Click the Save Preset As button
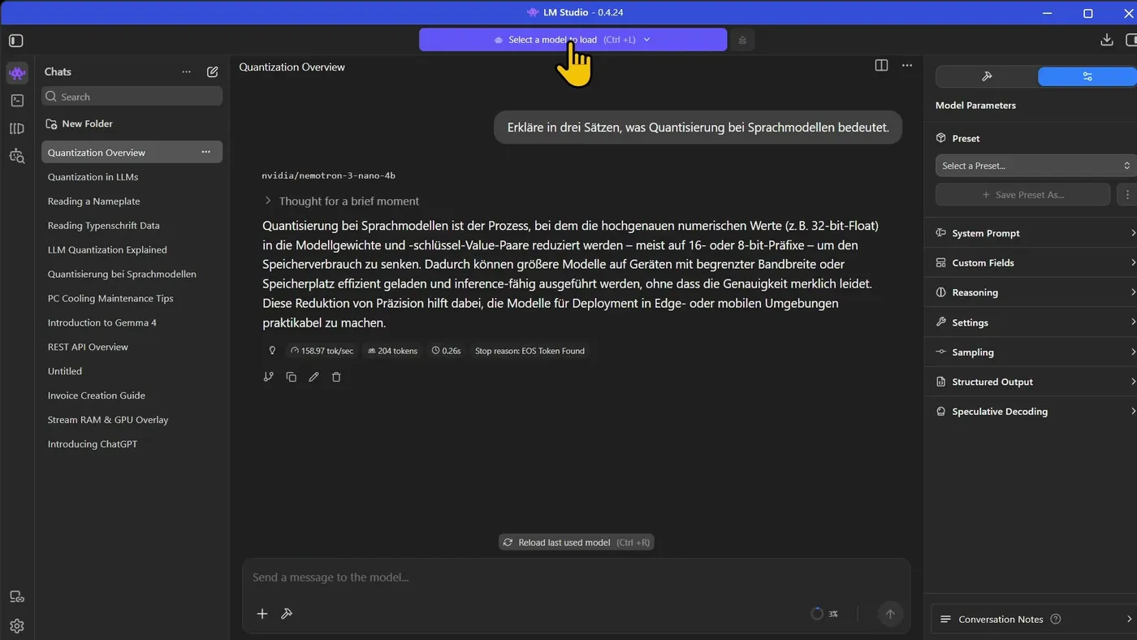The image size is (1137, 640). coord(1022,195)
